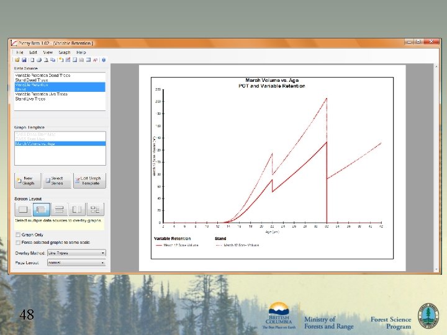Screen dimensions: 447x335
Task: Open the Overlay Method dropdown
Action: [76, 253]
